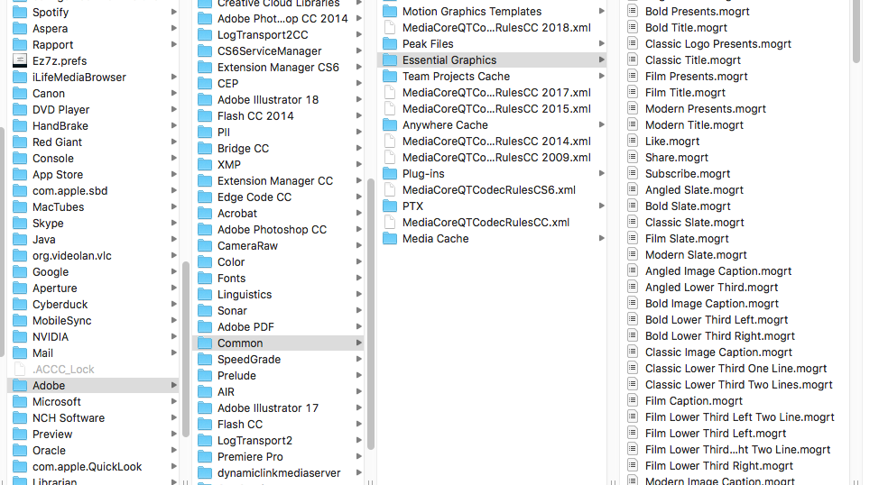This screenshot has width=888, height=485.
Task: Expand the Common folder arrow
Action: point(358,343)
